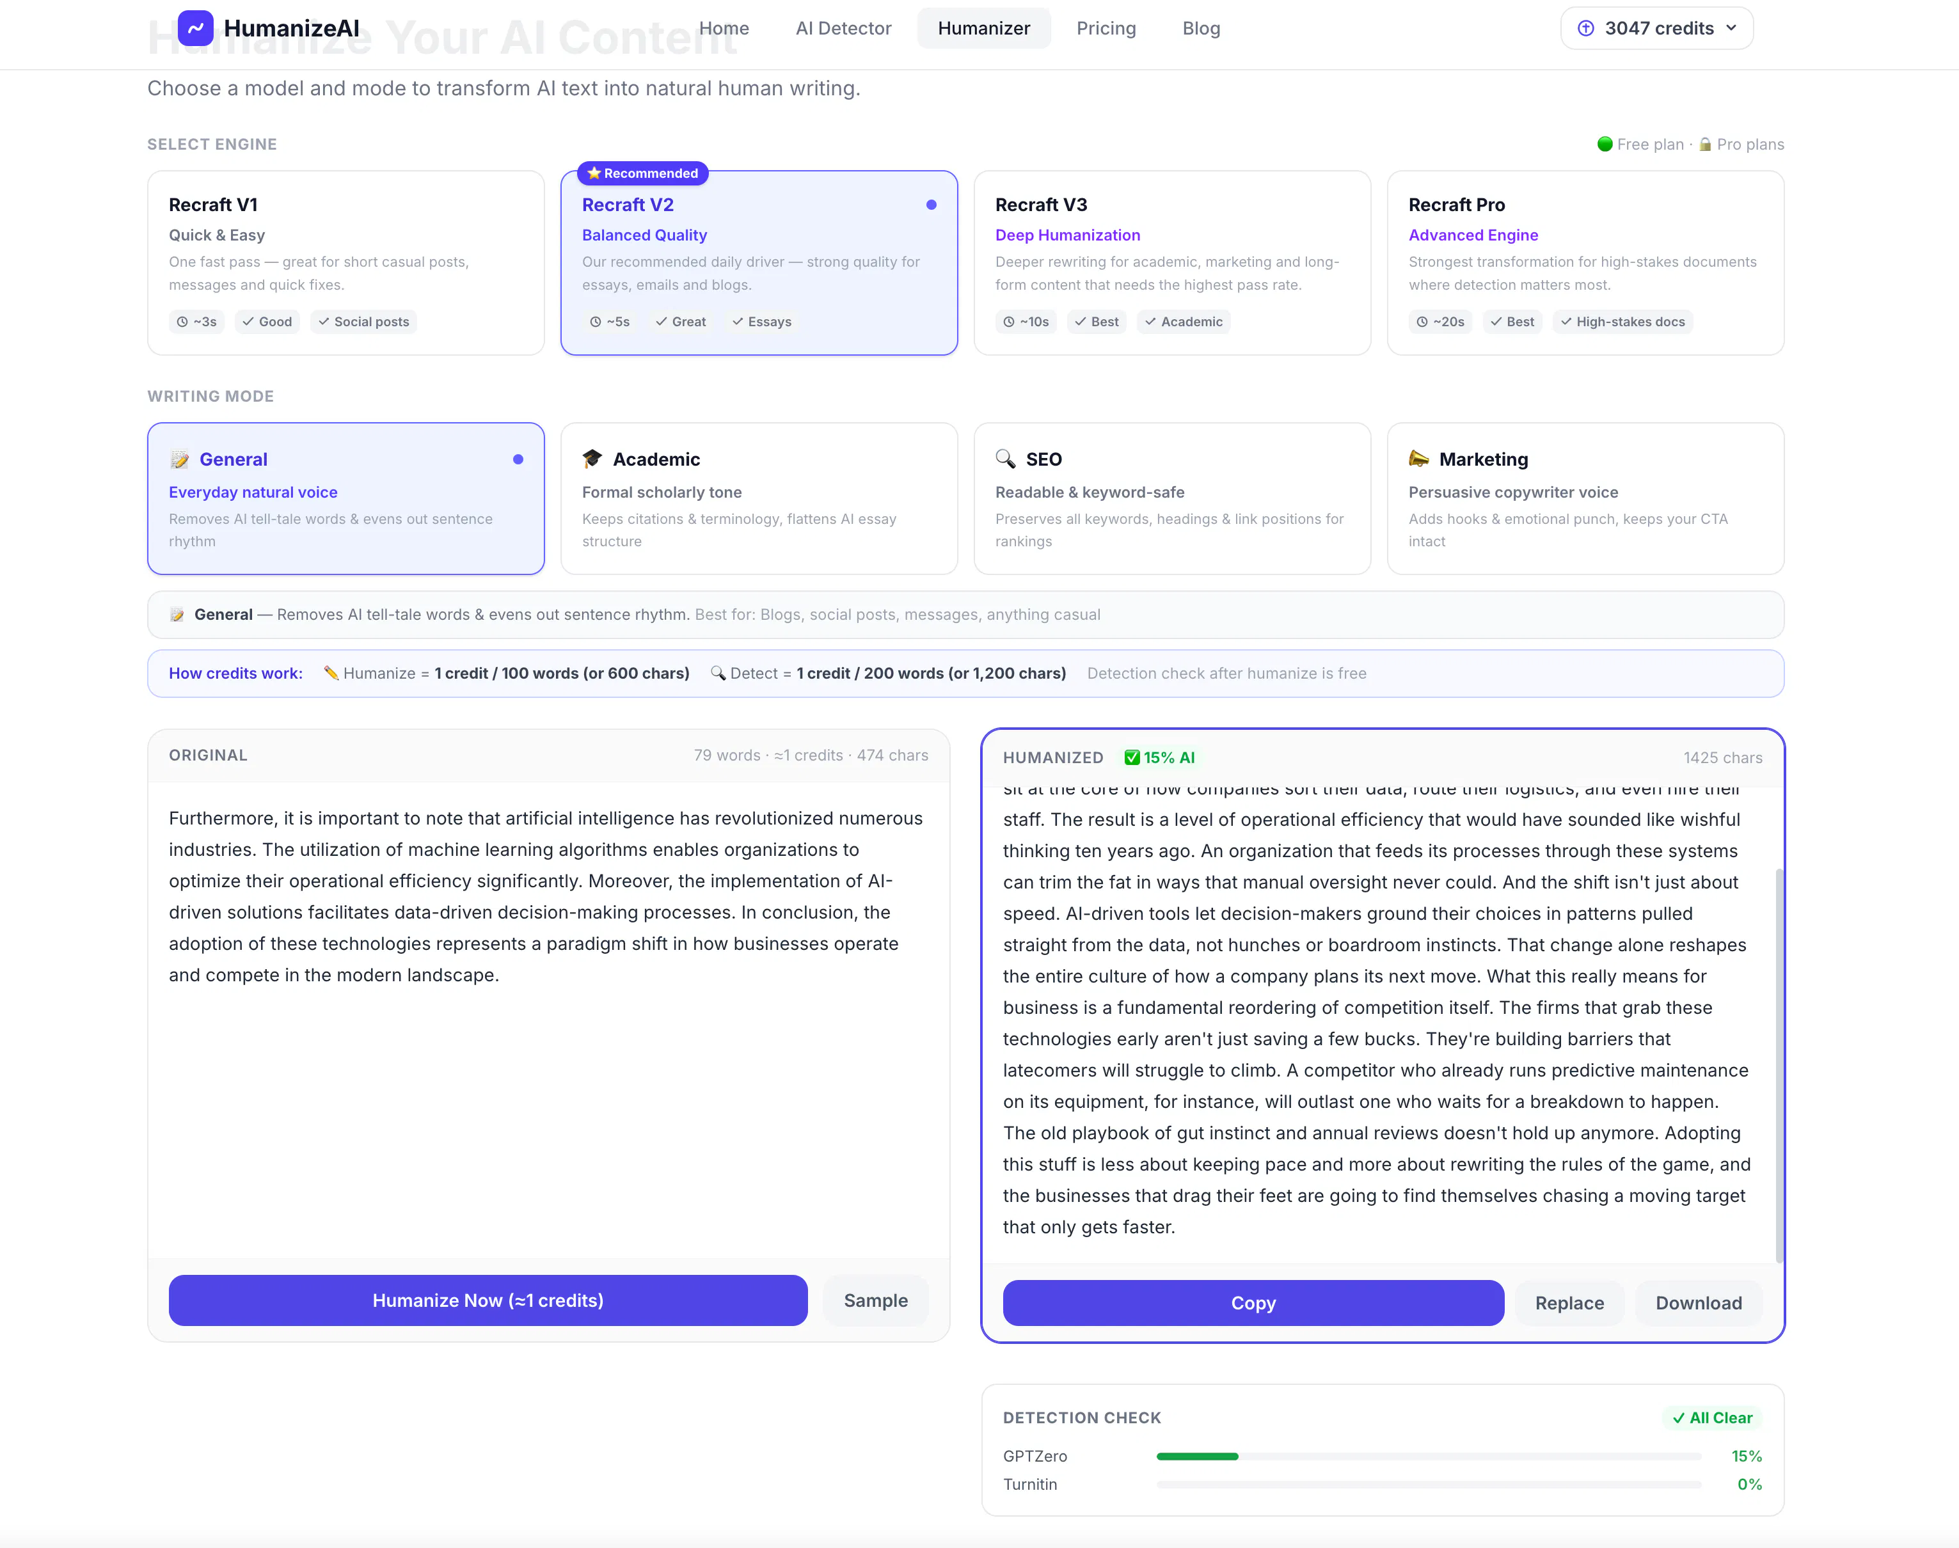Switch to Academic writing mode
1959x1548 pixels.
click(x=759, y=498)
